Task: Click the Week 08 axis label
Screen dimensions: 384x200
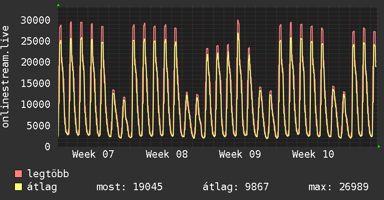Action: click(167, 154)
